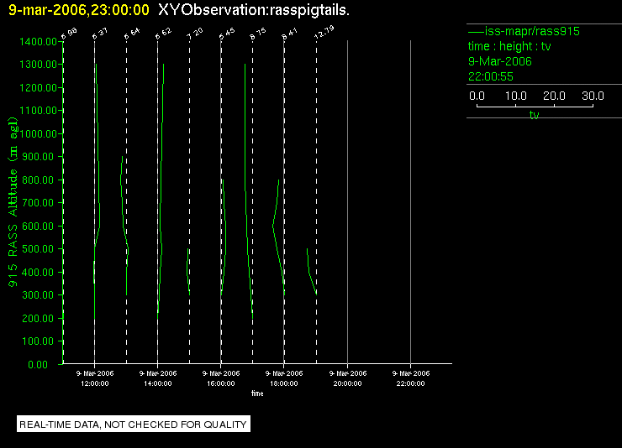Click the 5.45 profile label above the plot

(x=226, y=34)
